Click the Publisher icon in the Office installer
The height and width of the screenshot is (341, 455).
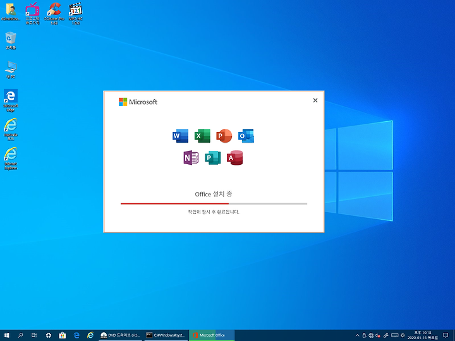pyautogui.click(x=213, y=158)
